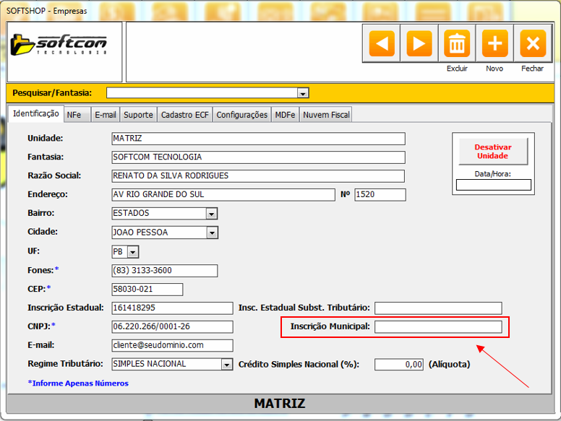Click the Novo plus icon

[494, 44]
